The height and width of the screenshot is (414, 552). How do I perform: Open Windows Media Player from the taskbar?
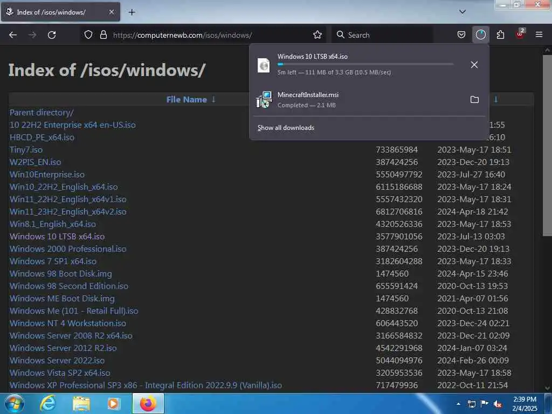pyautogui.click(x=114, y=404)
